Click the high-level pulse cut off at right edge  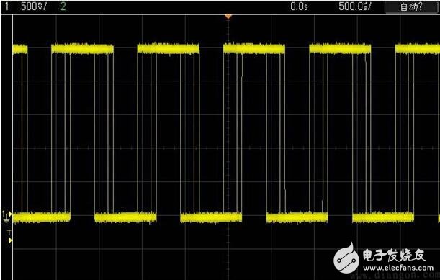(418, 48)
